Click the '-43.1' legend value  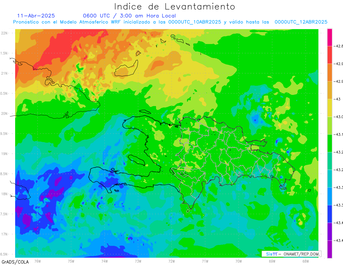[338, 134]
